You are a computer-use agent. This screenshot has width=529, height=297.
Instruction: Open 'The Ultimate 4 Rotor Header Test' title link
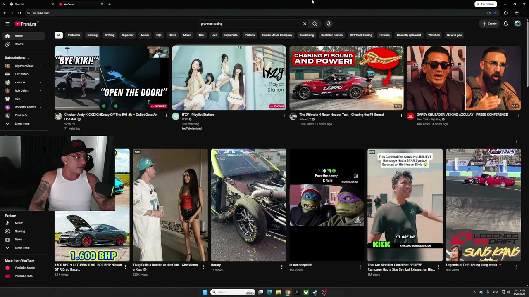click(341, 115)
